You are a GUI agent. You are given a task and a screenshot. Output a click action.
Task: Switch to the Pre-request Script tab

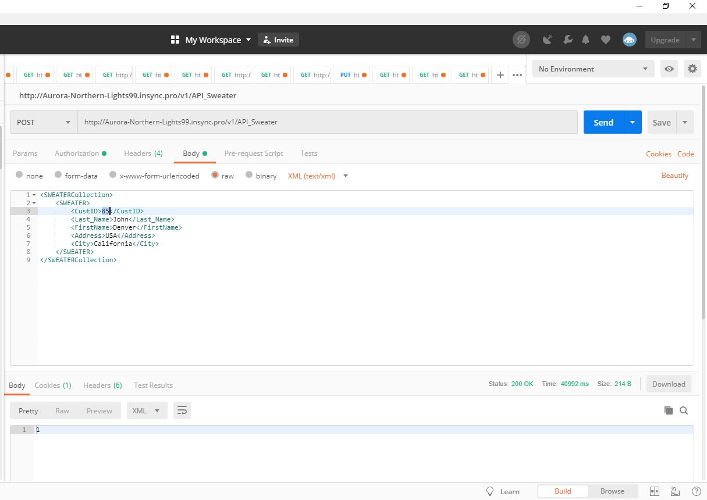pyautogui.click(x=254, y=153)
